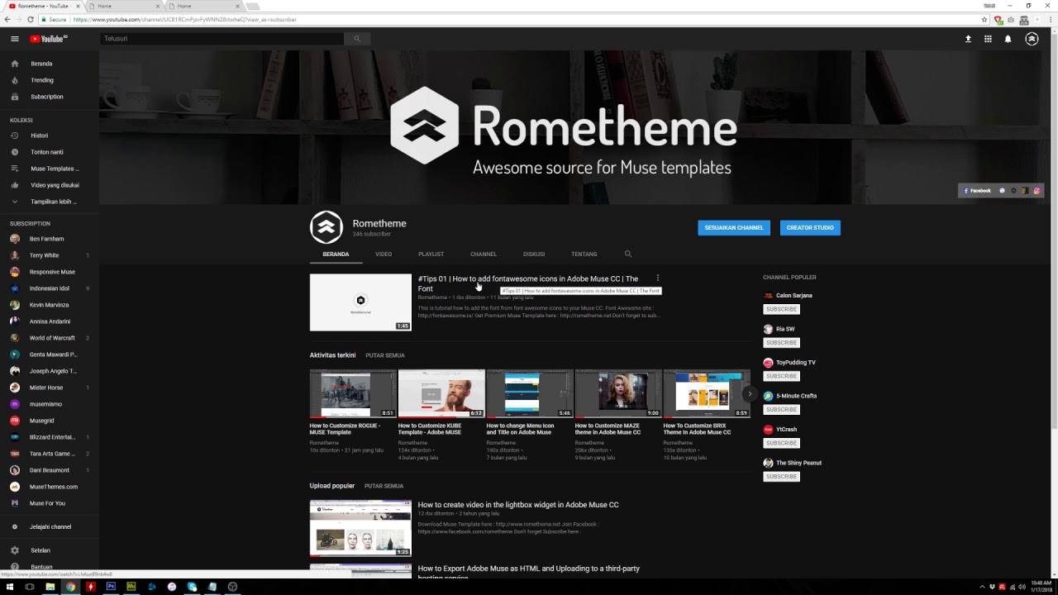This screenshot has width=1058, height=595.
Task: Show next videos in Aktivitas terkini carousel
Action: (x=750, y=394)
